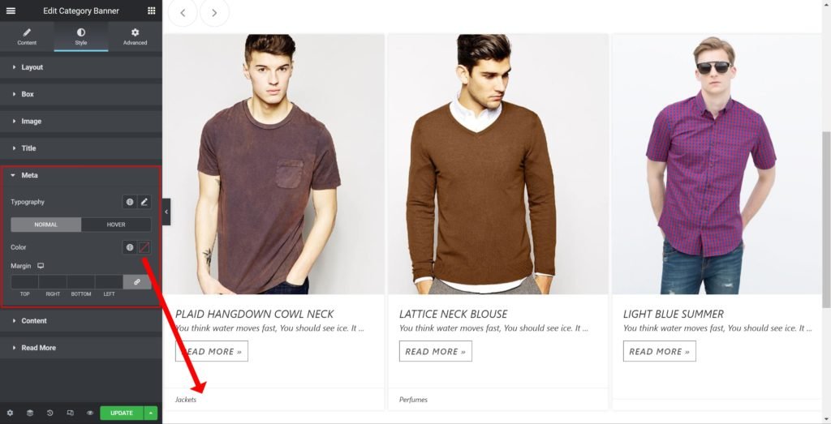Open the Meta color picker swatch
The width and height of the screenshot is (831, 424).
click(144, 247)
